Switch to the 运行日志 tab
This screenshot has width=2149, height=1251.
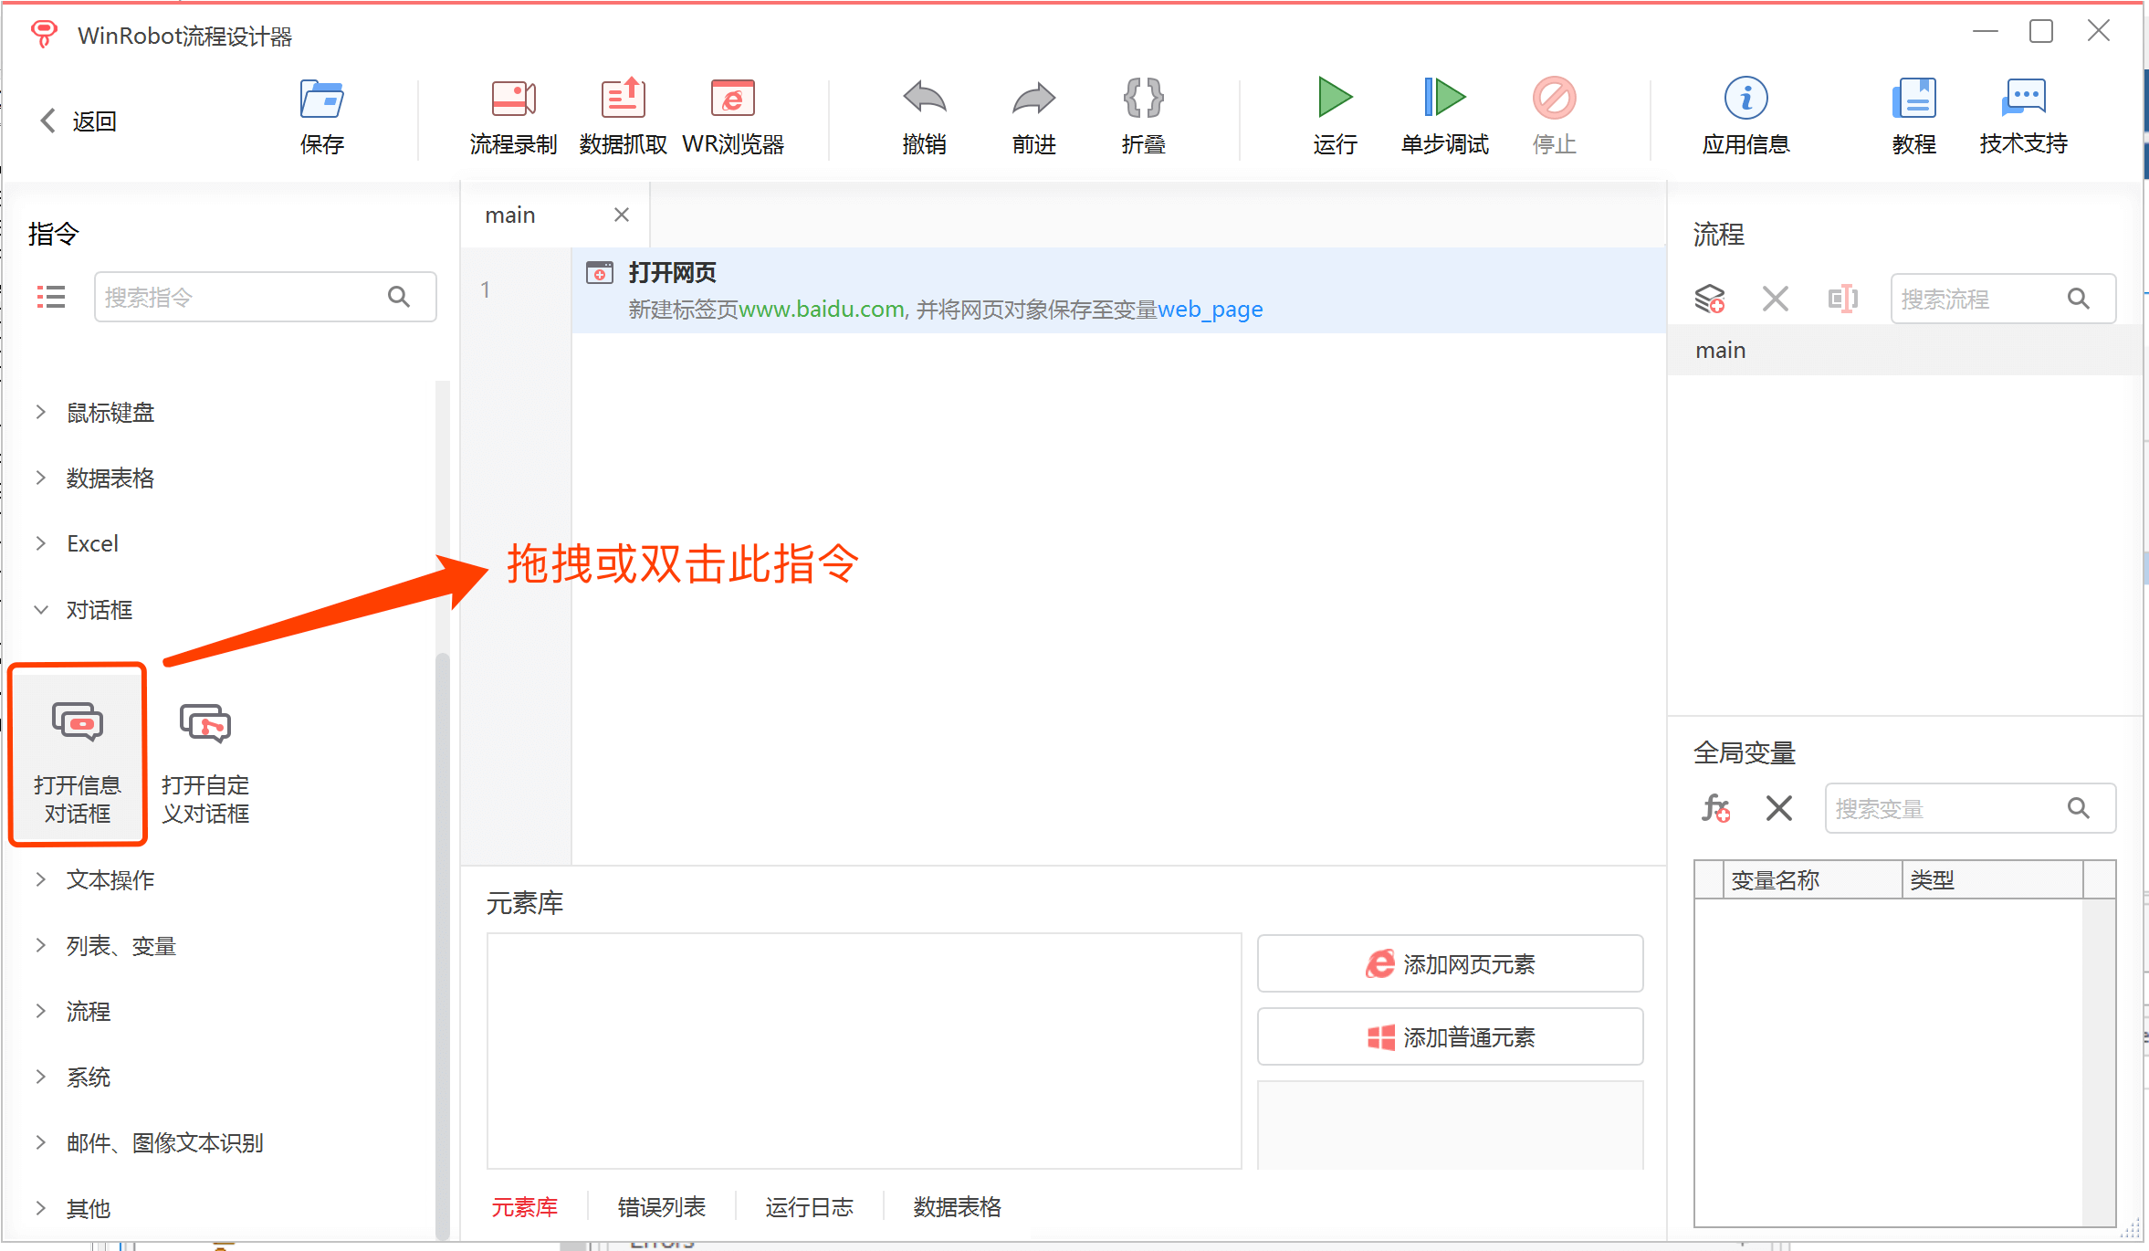click(809, 1207)
